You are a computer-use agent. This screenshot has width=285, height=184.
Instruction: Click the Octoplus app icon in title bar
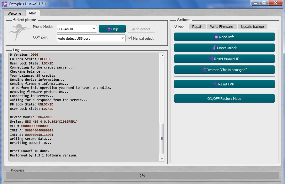(5, 4)
